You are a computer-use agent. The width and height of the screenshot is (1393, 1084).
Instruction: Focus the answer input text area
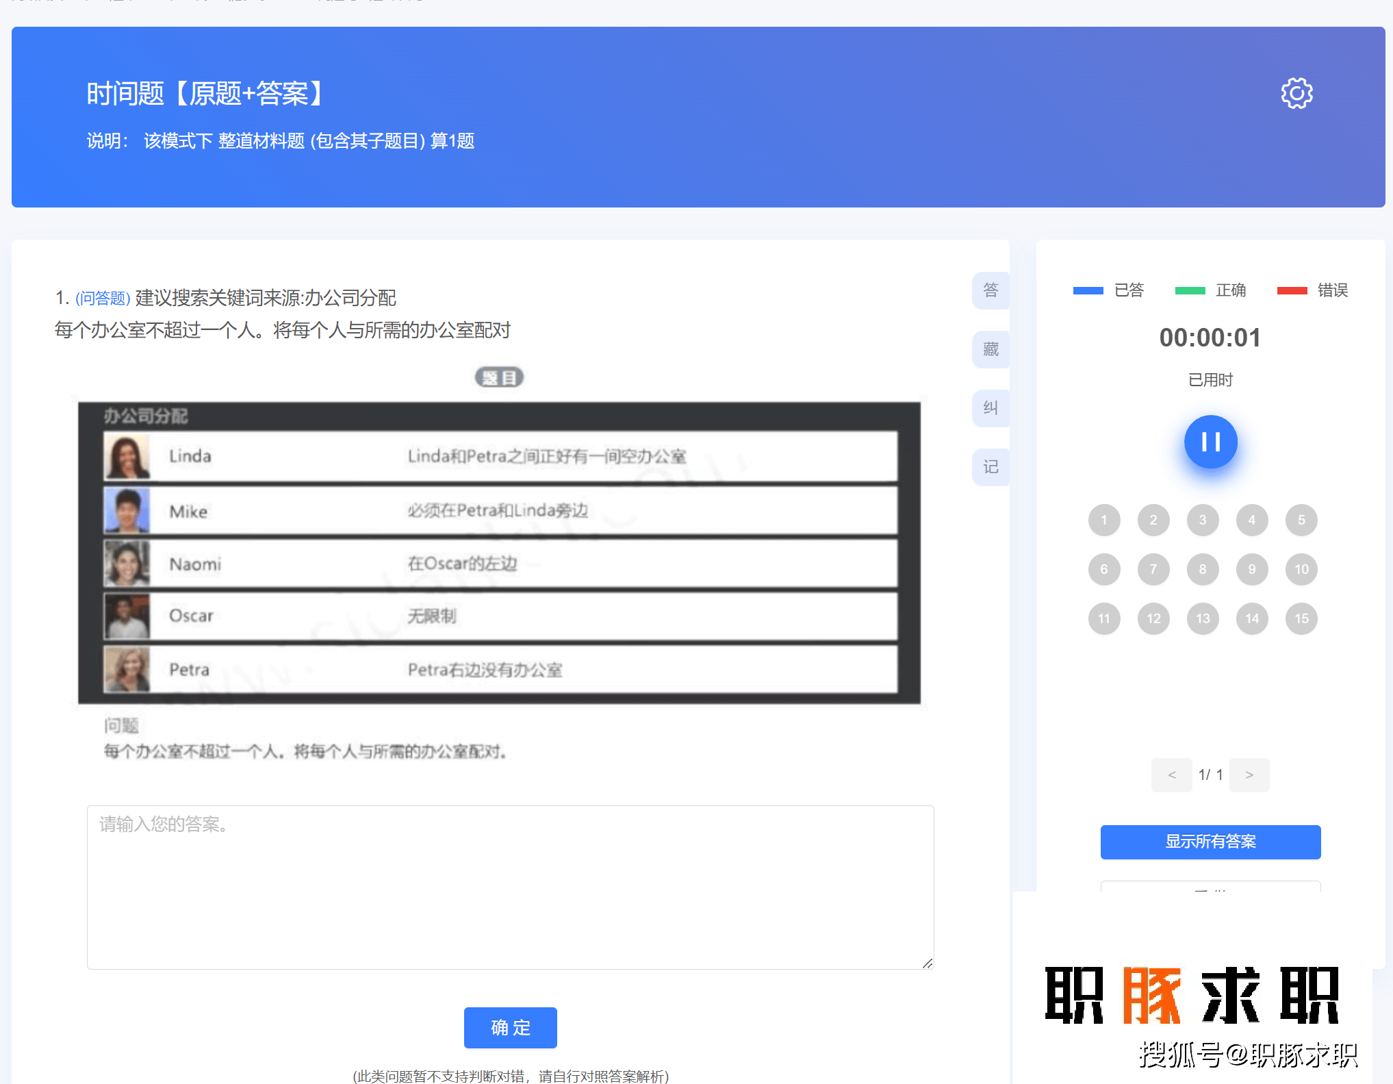coord(510,887)
